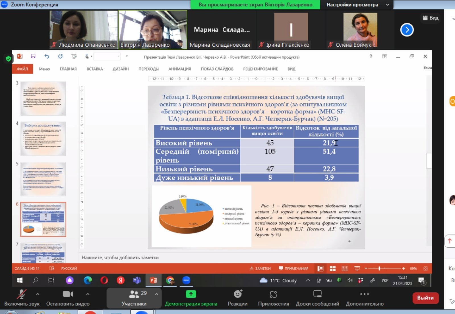Expand the audio settings chevron

(x=38, y=294)
